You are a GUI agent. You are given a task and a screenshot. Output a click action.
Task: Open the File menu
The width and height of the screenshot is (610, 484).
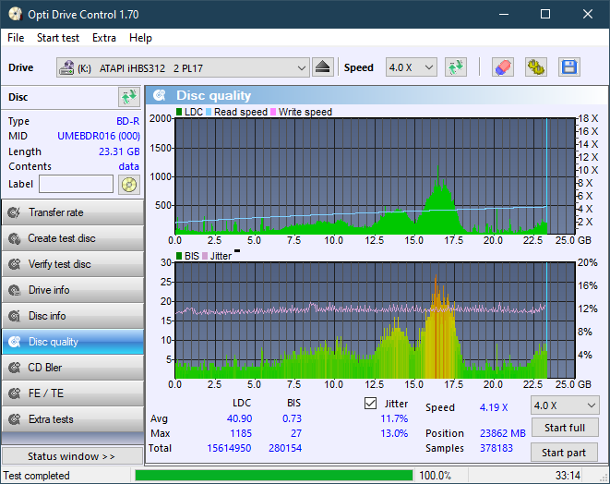[x=16, y=38]
